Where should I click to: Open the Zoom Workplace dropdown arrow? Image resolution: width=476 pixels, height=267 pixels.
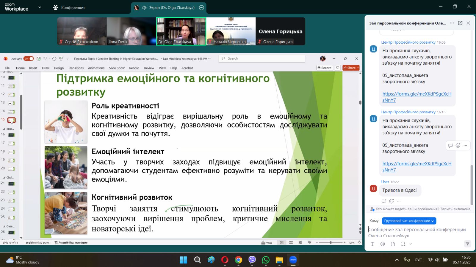pos(40,7)
